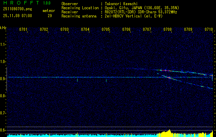Click the bright red echo spot near 0708
This screenshot has height=137, width=216.
tap(166, 70)
